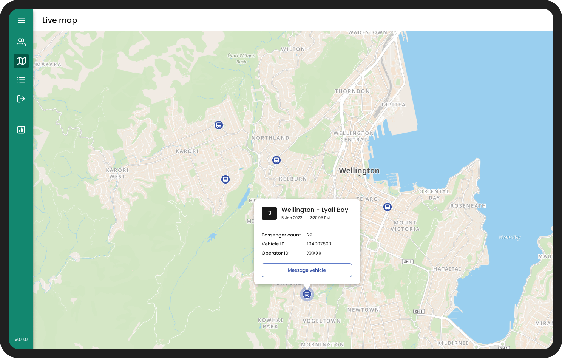Click the Vehicle ID value 104007803
The width and height of the screenshot is (562, 358).
[x=319, y=244]
